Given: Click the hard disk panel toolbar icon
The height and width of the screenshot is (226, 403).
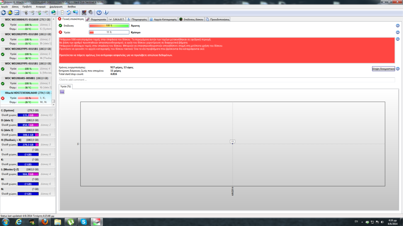Looking at the screenshot, I should pyautogui.click(x=17, y=13).
